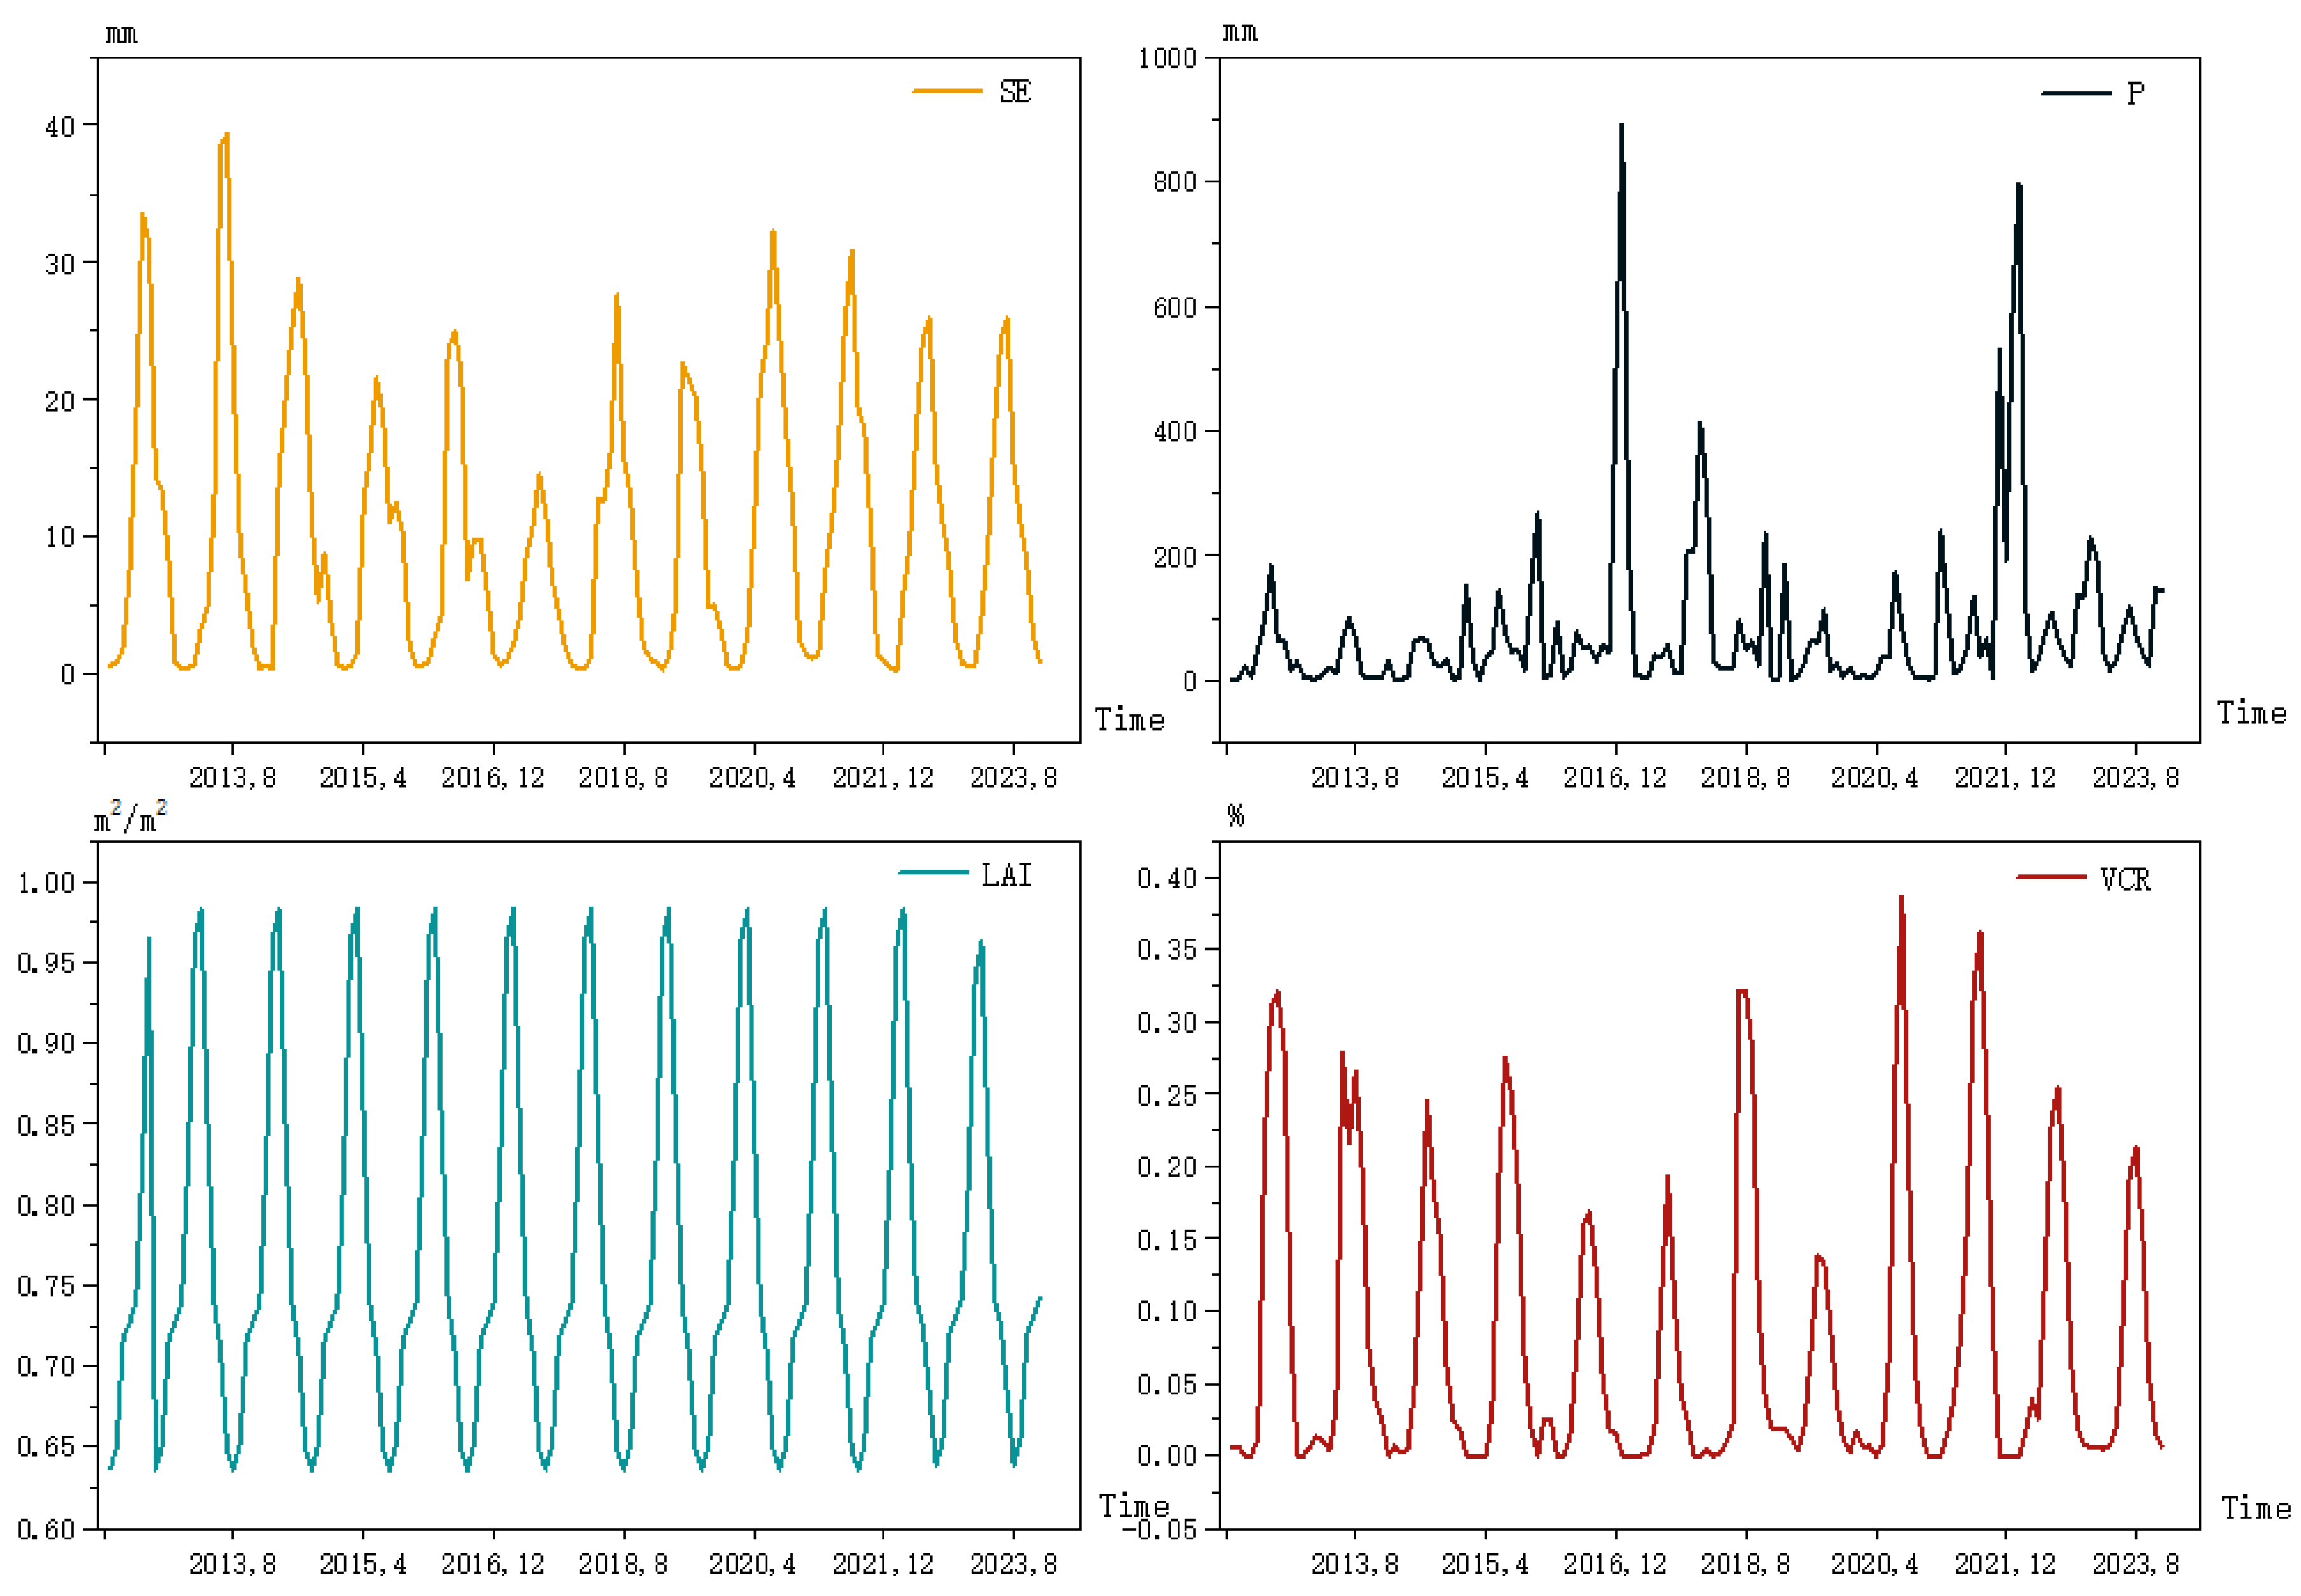Click the teal LAI legend line
The image size is (2301, 1596).
pos(932,873)
